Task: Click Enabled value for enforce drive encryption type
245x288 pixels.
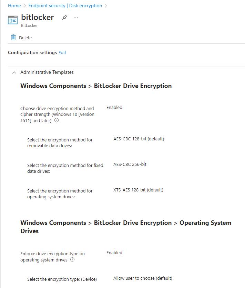Action: coord(114,253)
